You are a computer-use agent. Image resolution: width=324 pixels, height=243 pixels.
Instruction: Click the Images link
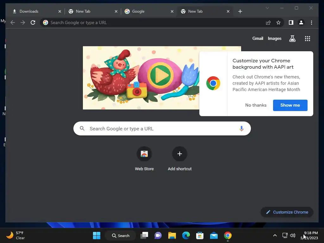pos(274,38)
